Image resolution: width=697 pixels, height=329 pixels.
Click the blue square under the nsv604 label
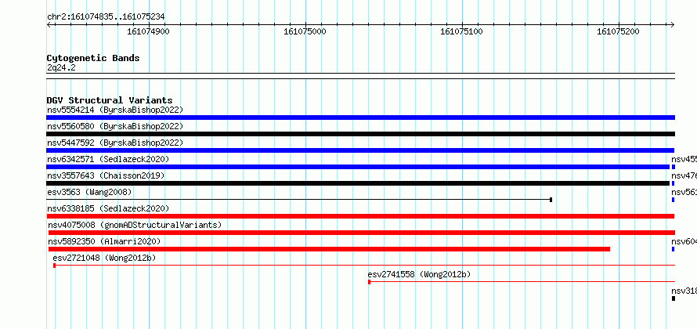(674, 249)
